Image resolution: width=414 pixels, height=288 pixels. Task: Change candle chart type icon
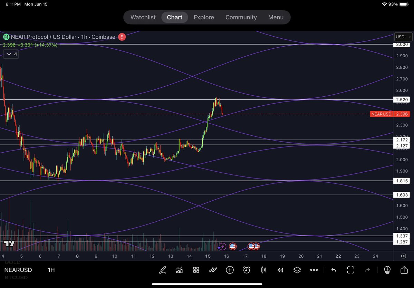coord(263,270)
